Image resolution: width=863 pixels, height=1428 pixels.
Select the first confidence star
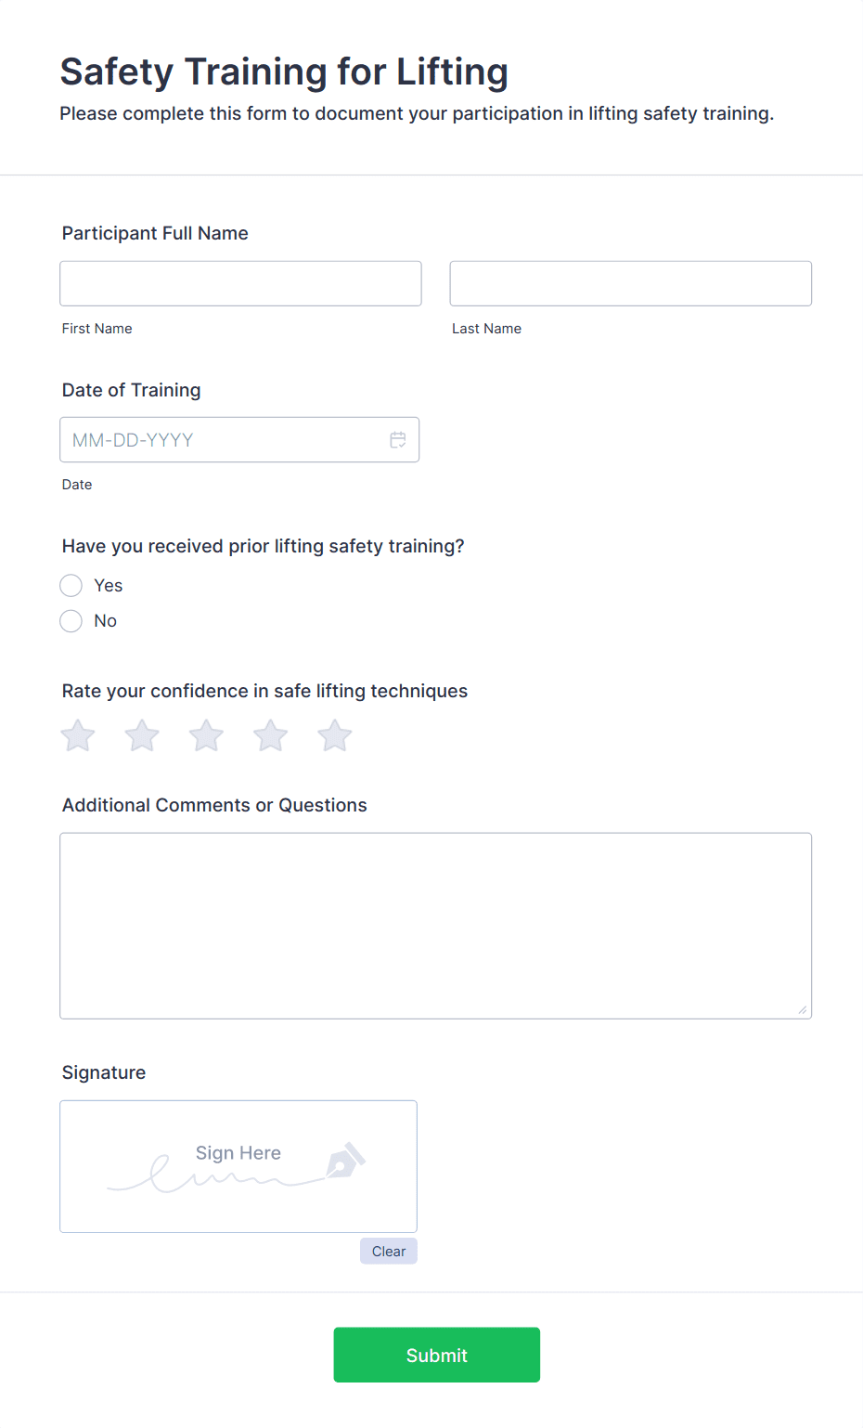click(x=77, y=734)
